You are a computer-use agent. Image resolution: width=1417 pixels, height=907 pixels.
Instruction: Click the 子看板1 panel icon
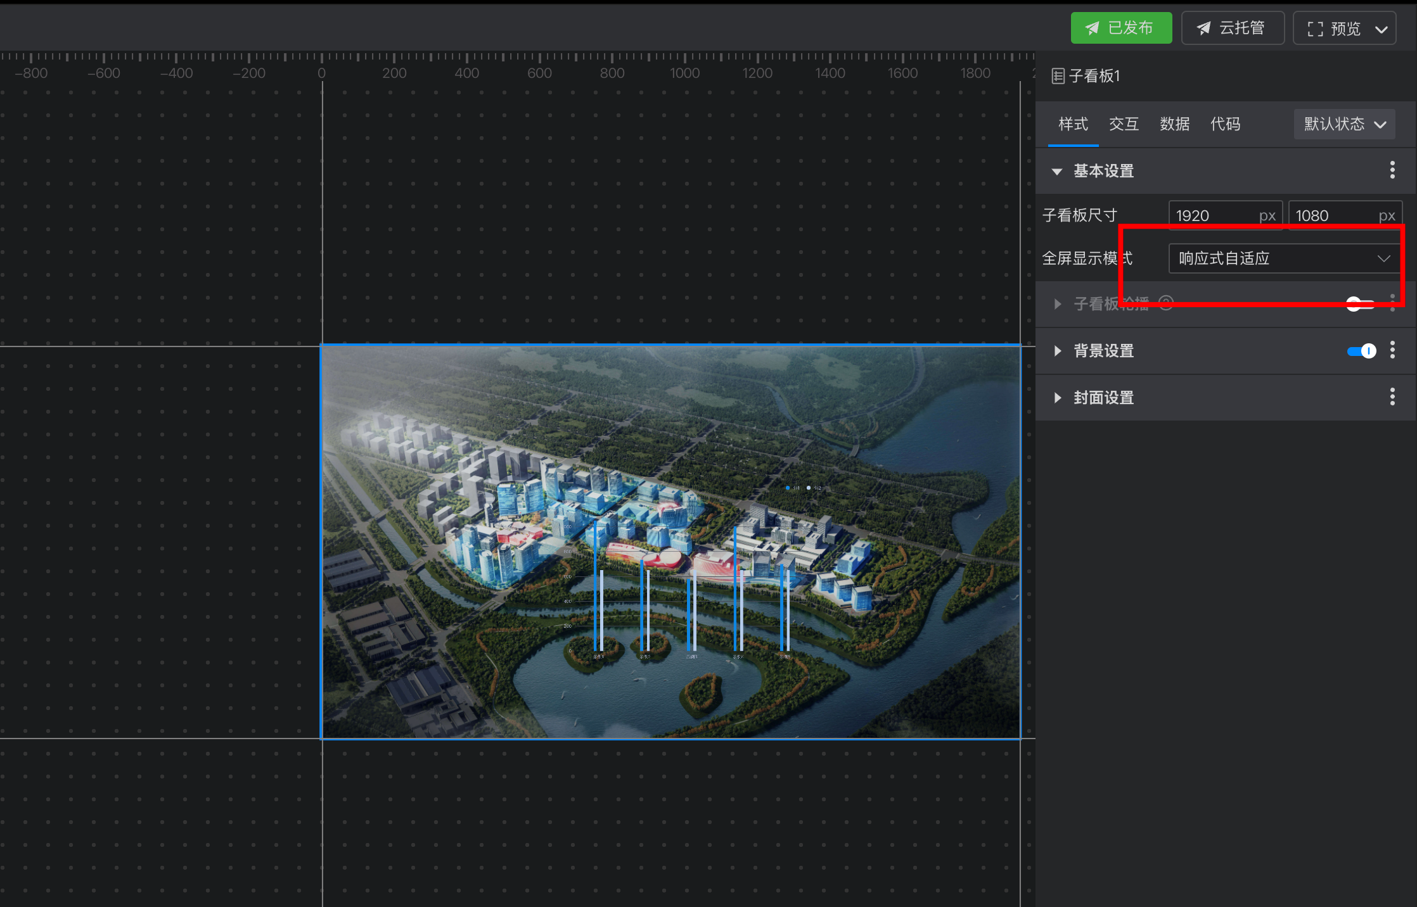(1058, 76)
